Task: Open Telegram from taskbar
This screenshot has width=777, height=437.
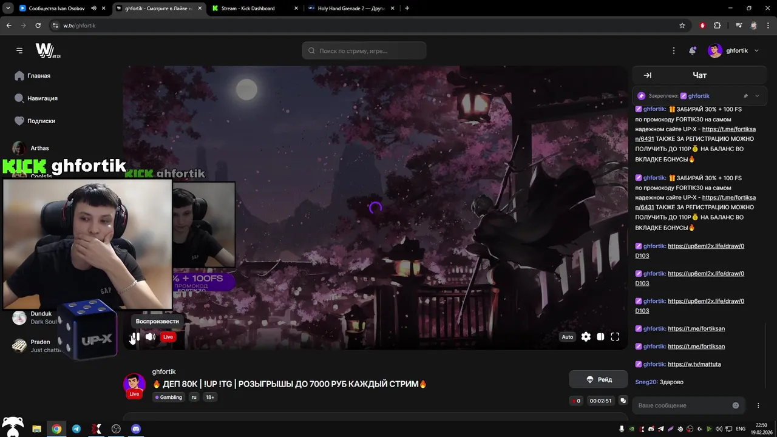Action: (x=76, y=429)
